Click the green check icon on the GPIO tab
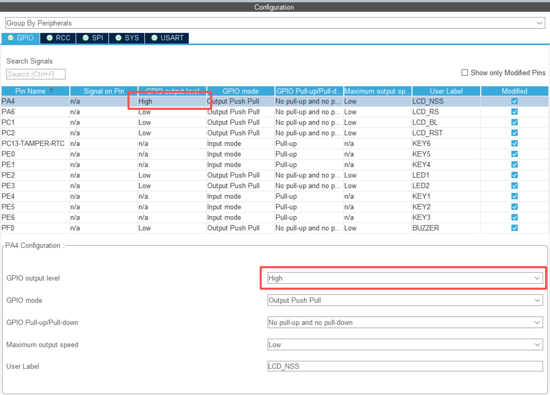The height and width of the screenshot is (395, 550). (11, 38)
